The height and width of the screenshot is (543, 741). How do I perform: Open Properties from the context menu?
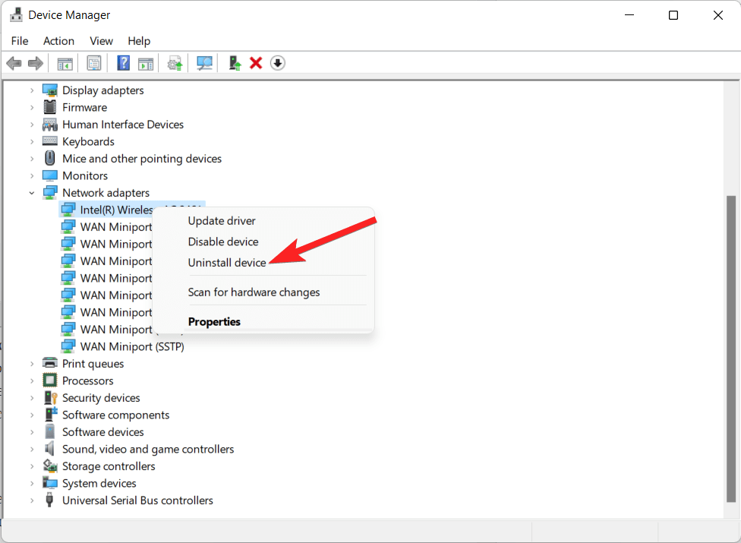214,321
